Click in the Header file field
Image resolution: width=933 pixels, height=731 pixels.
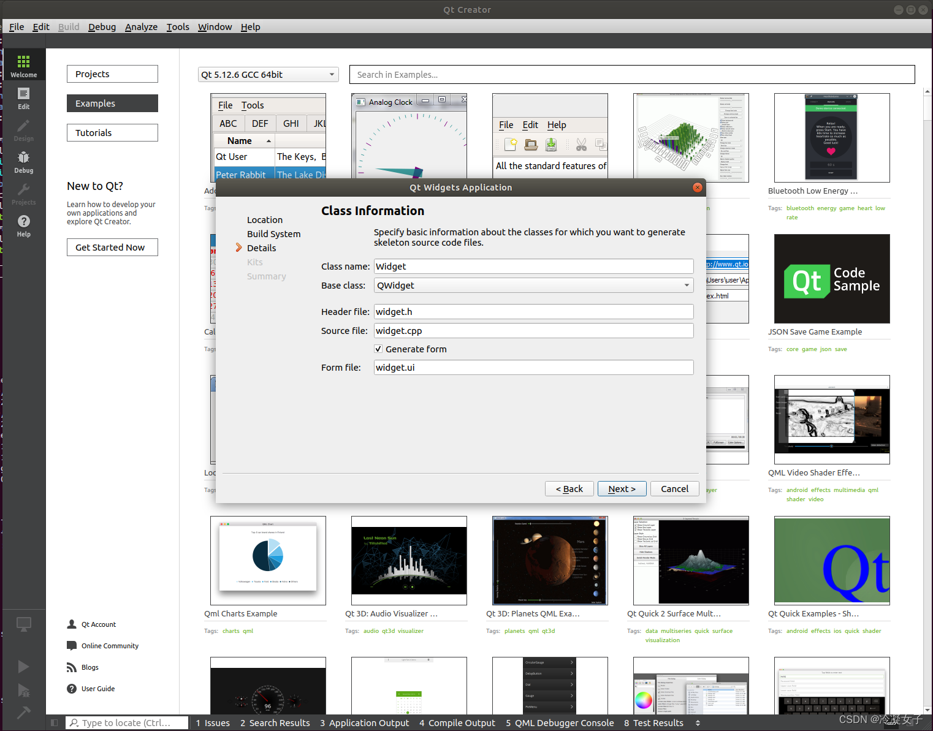click(x=533, y=311)
